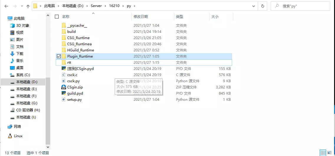Expand chevron after 16210 breadcrumb
335x156 pixels.
124,6
